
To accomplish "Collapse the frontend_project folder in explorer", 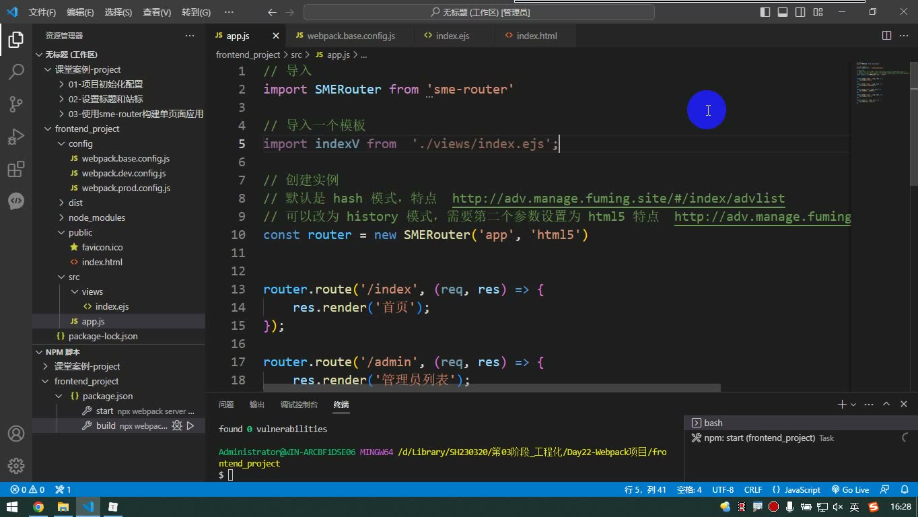I will (x=87, y=129).
